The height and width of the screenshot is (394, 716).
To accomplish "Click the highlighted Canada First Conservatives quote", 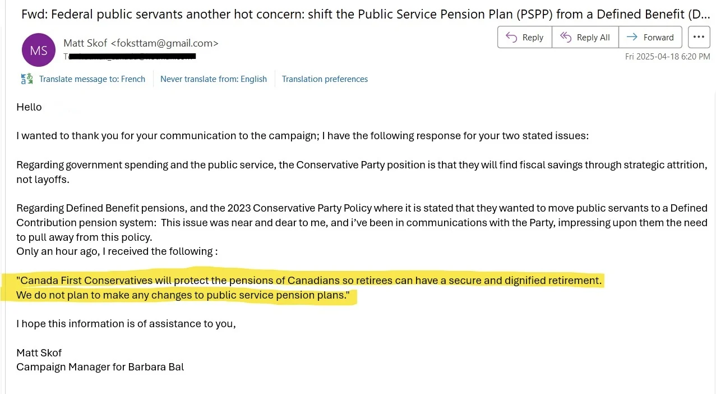I will click(309, 280).
